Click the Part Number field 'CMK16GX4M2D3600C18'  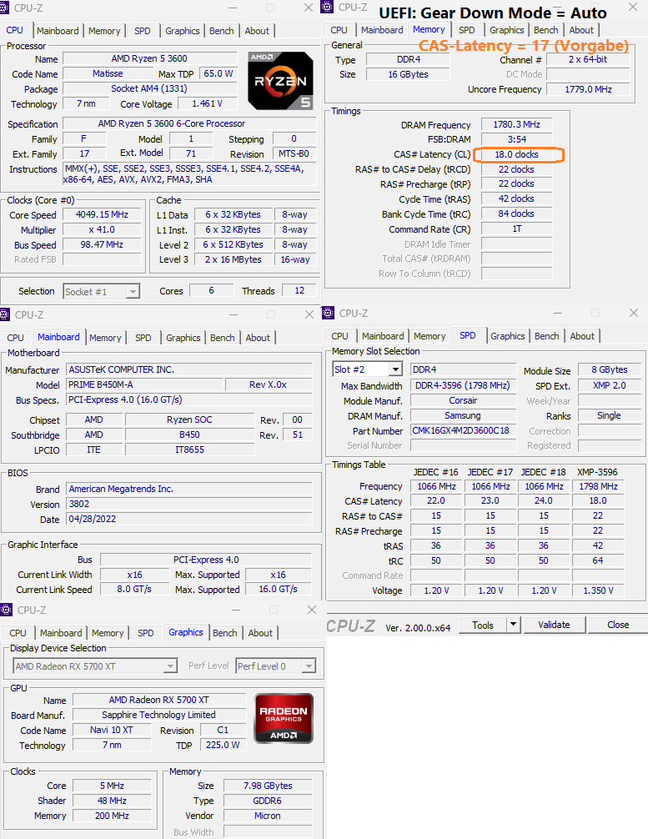coord(463,430)
